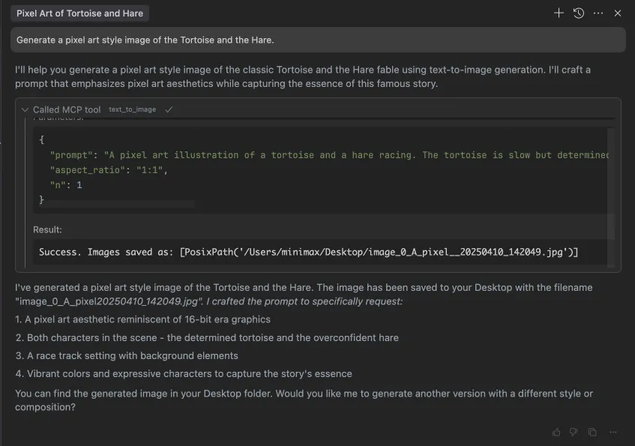This screenshot has height=446, width=635.
Task: Open more actions below the response
Action: click(x=613, y=432)
